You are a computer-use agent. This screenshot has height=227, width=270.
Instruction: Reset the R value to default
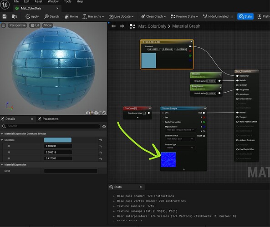tap(101, 146)
